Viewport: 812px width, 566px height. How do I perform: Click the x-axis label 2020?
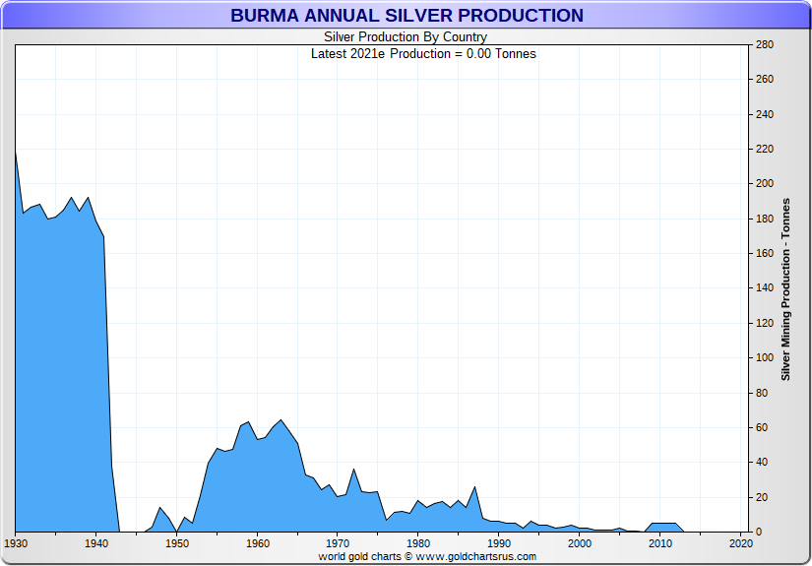click(740, 543)
